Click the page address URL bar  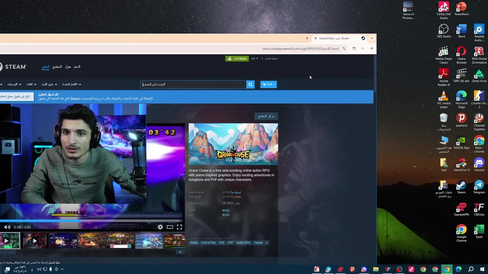coord(300,49)
